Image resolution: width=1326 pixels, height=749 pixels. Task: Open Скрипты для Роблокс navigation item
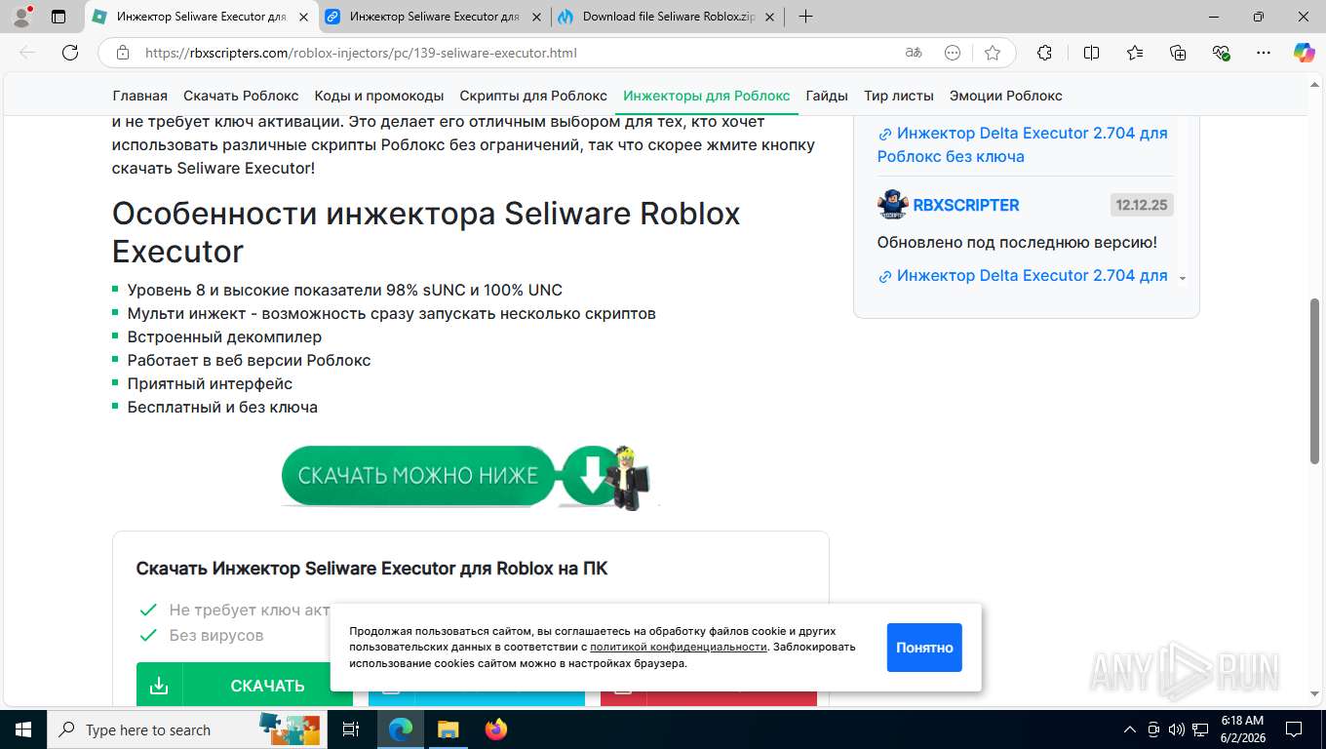pos(533,96)
